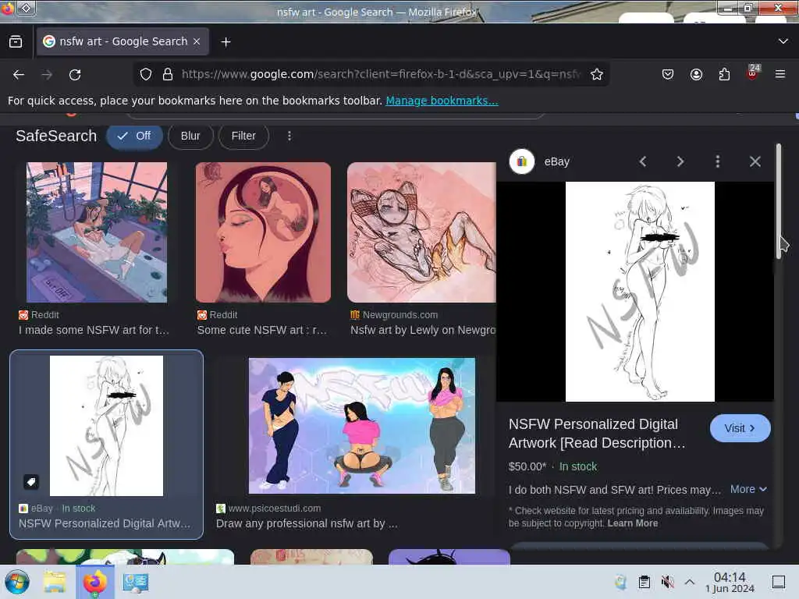Open Firefox View icon at tab bar left
This screenshot has height=599, width=799.
click(x=16, y=42)
